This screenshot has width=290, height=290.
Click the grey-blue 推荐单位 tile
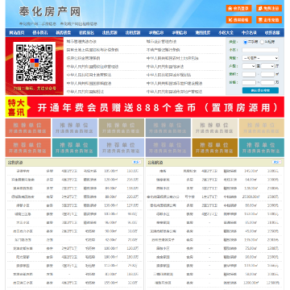pyautogui.click(x=168, y=128)
